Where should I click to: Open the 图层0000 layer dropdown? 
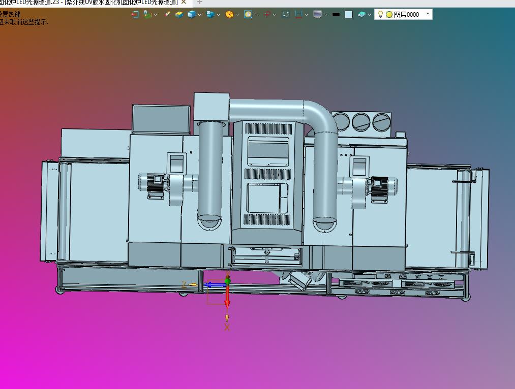coord(428,14)
